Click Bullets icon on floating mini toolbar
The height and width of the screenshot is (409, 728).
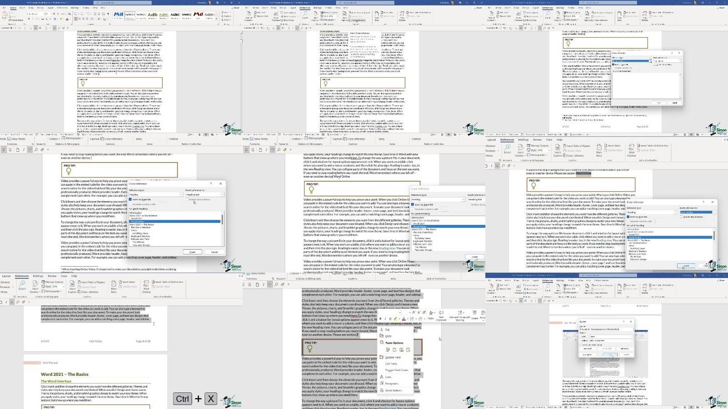(413, 318)
